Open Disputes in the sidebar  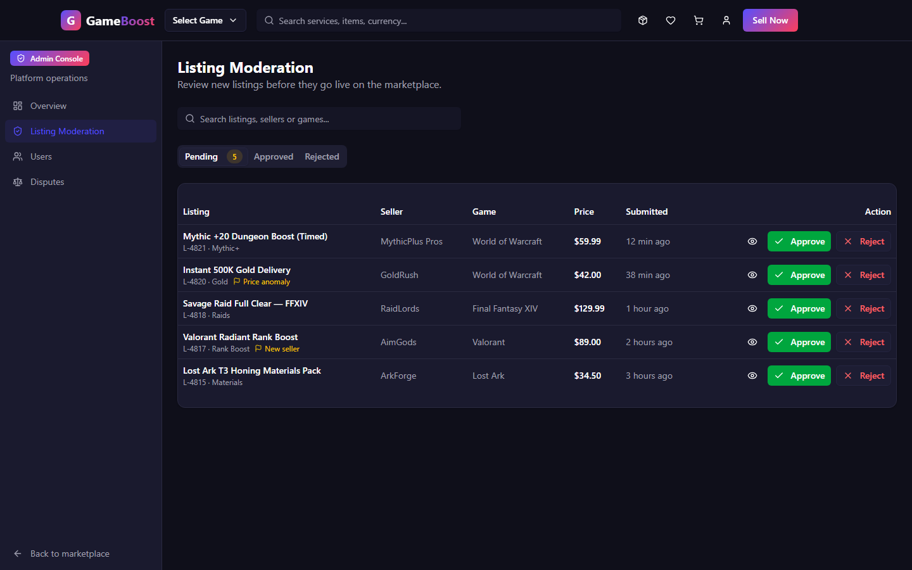pos(80,182)
